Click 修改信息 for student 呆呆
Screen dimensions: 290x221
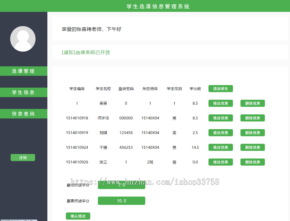pyautogui.click(x=220, y=103)
